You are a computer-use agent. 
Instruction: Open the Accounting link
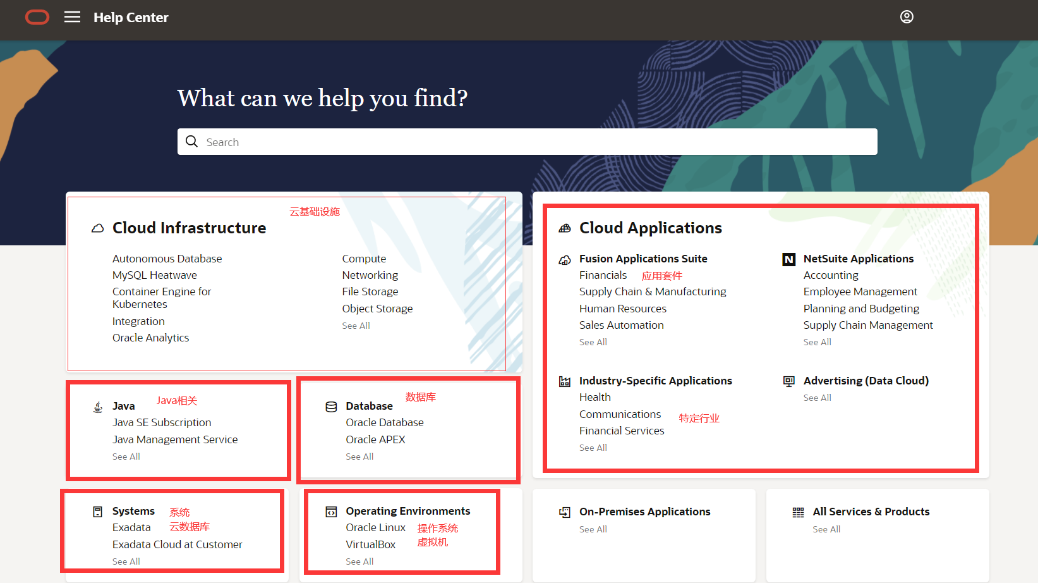tap(831, 275)
